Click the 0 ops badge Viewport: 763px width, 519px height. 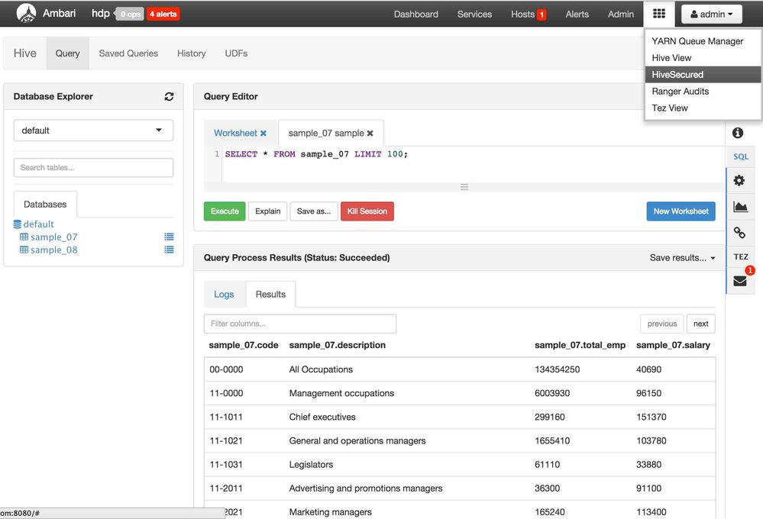coord(131,14)
